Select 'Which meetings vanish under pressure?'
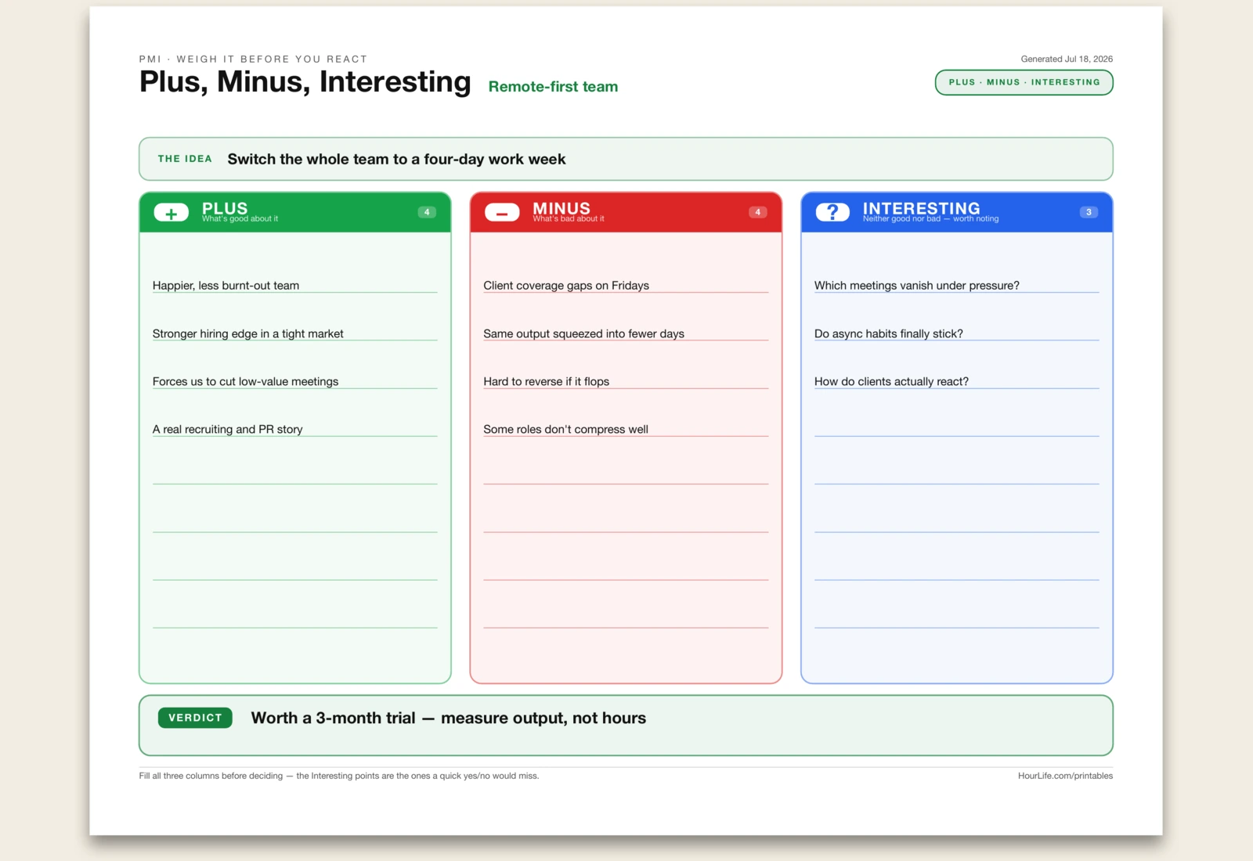 917,286
